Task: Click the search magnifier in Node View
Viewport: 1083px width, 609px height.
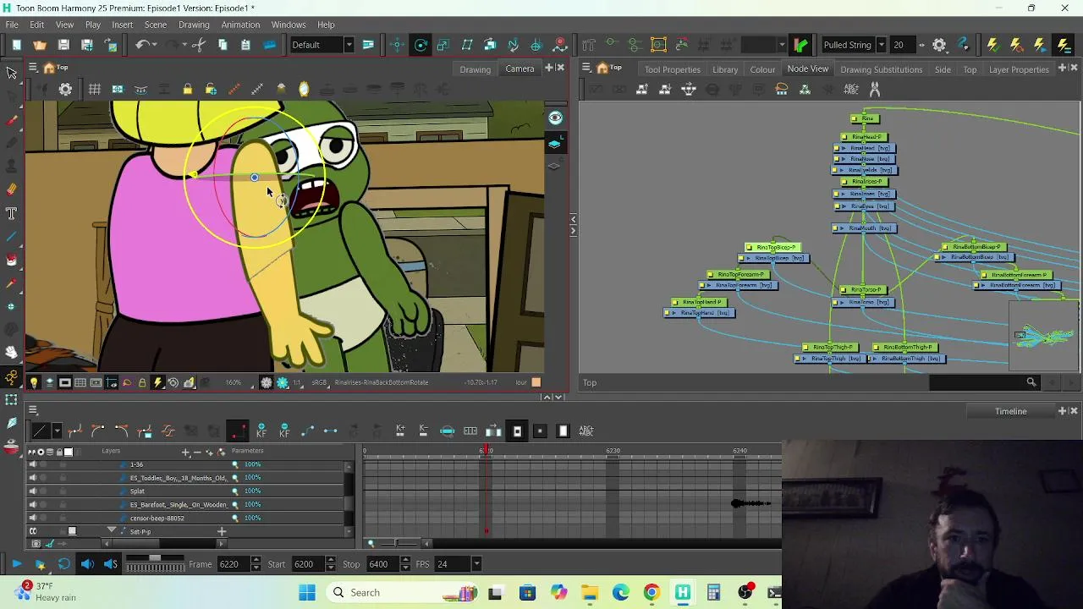Action: [x=1031, y=382]
